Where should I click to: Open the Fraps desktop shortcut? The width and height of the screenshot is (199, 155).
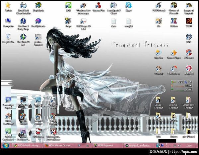pyautogui.click(x=68, y=23)
